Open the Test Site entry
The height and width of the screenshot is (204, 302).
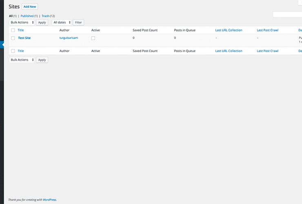pyautogui.click(x=24, y=38)
